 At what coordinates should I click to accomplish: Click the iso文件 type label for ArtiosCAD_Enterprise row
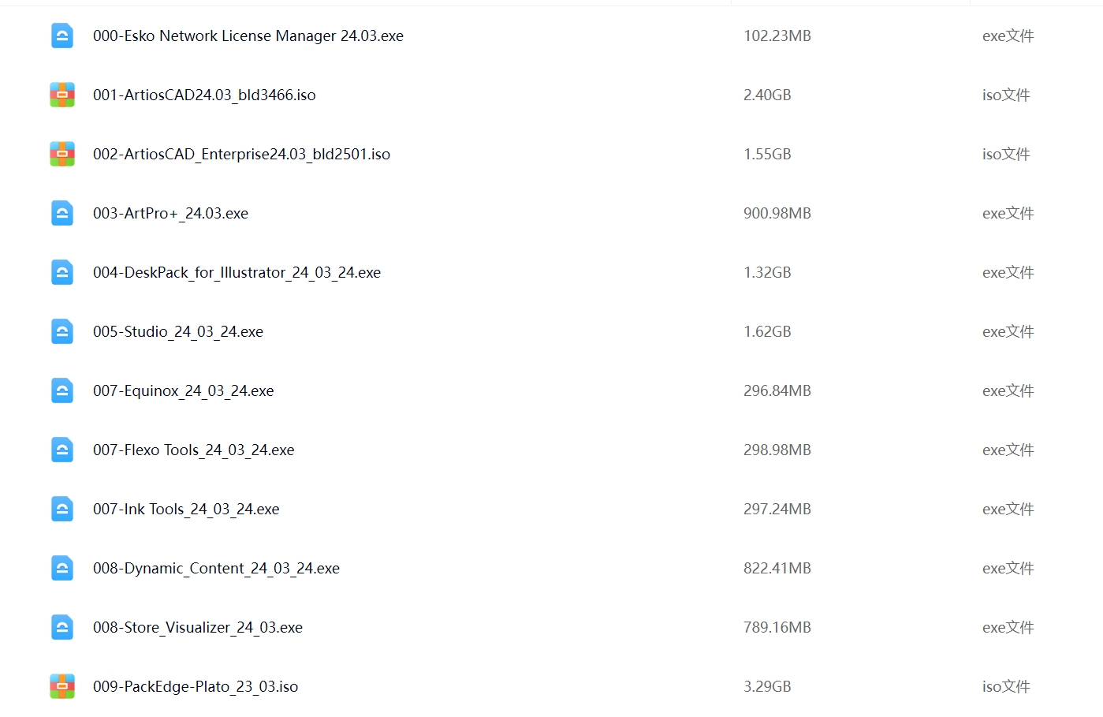(1006, 155)
